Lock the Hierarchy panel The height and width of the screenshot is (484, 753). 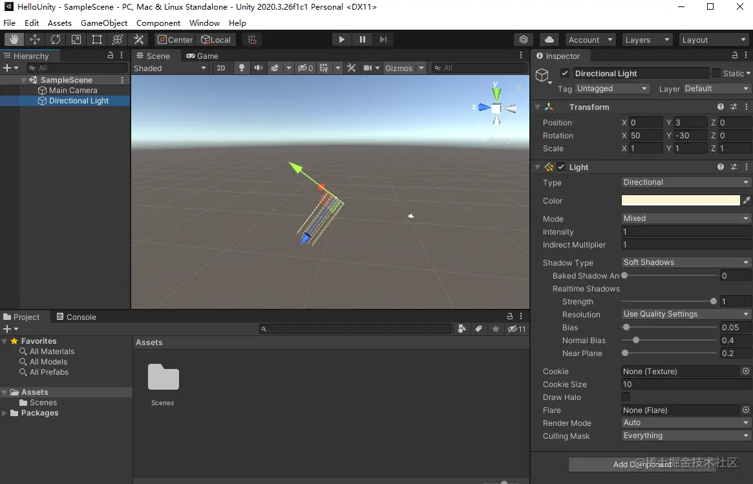111,55
